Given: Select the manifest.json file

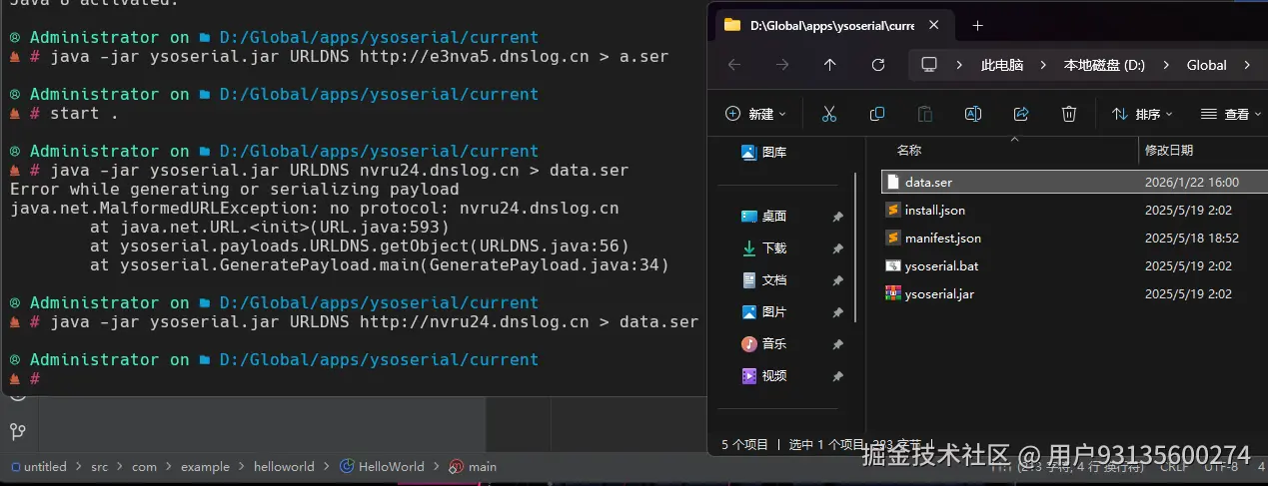Looking at the screenshot, I should point(1074,238).
